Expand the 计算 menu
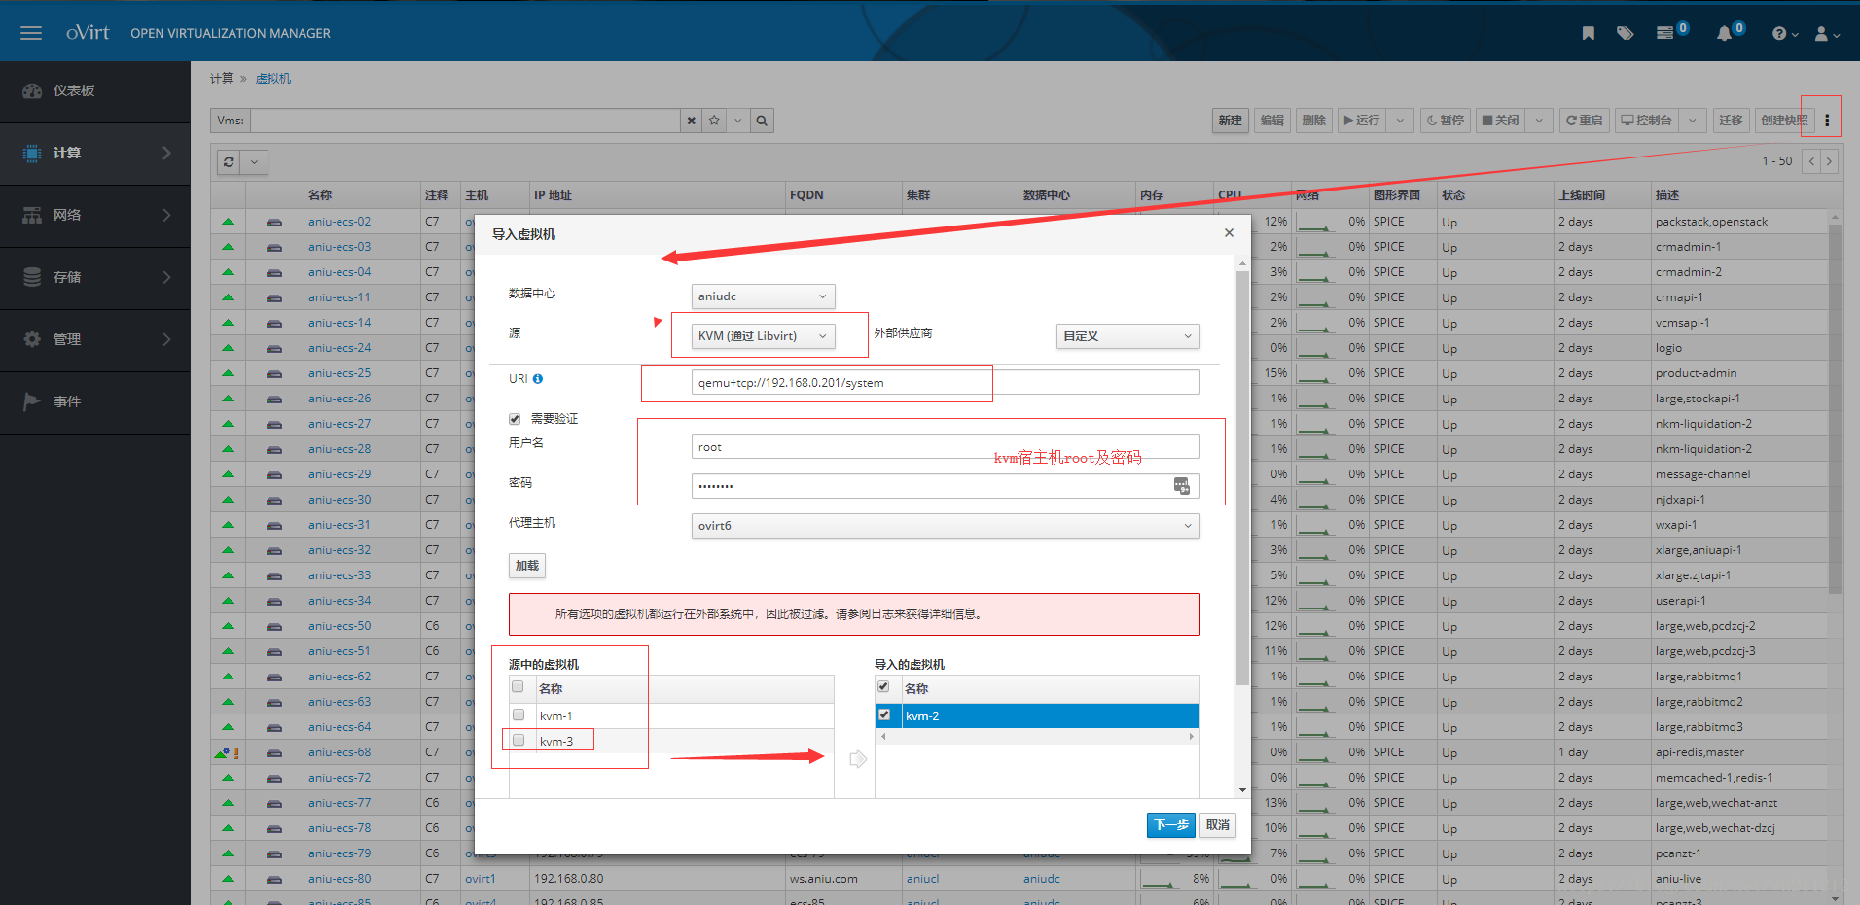 pyautogui.click(x=95, y=154)
